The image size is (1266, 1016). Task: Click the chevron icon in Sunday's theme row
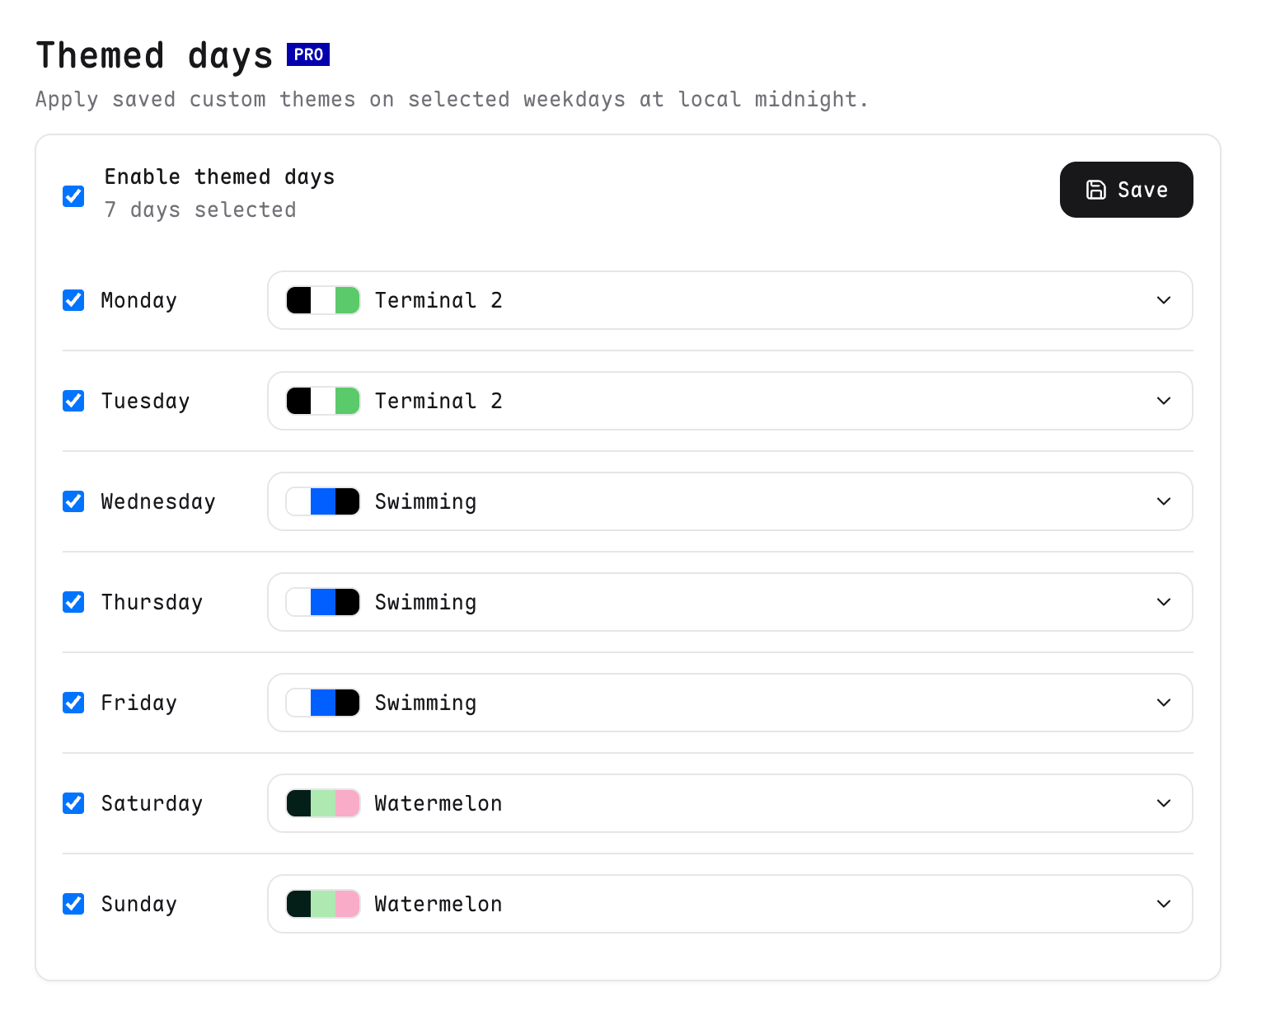click(x=1164, y=904)
